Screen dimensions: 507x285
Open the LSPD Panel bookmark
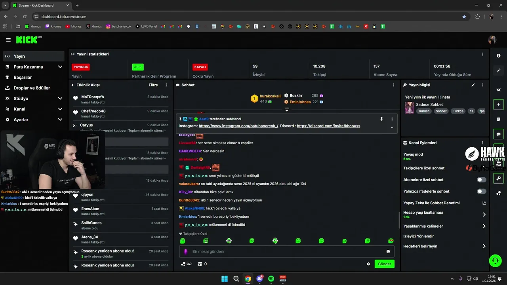pos(146,27)
